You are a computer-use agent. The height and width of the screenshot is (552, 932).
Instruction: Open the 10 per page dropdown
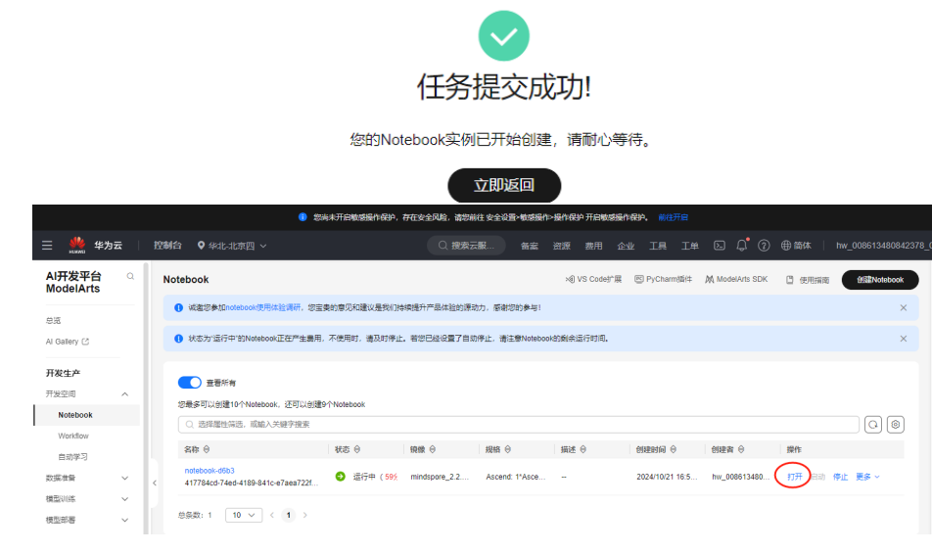tap(244, 515)
